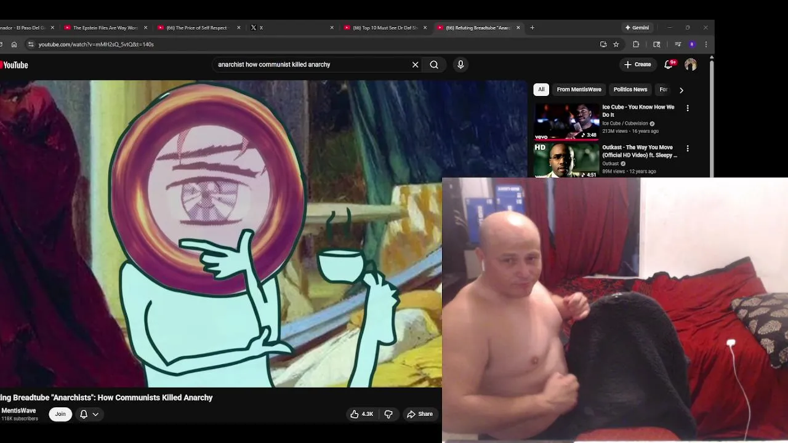The image size is (788, 443).
Task: Open Chrome three-dot menu
Action: 706,44
